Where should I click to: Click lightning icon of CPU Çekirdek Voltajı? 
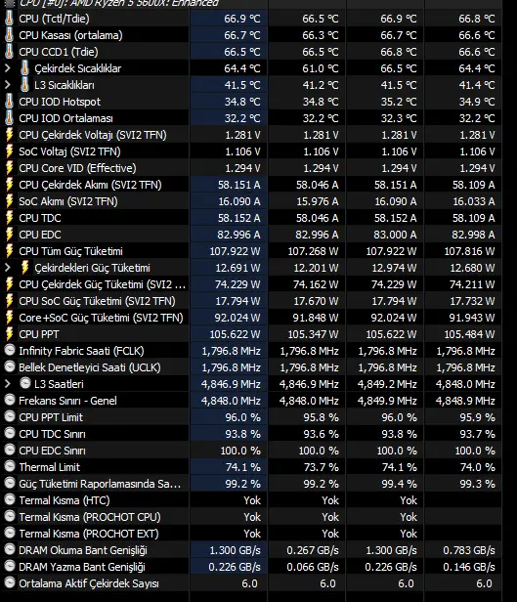10,135
